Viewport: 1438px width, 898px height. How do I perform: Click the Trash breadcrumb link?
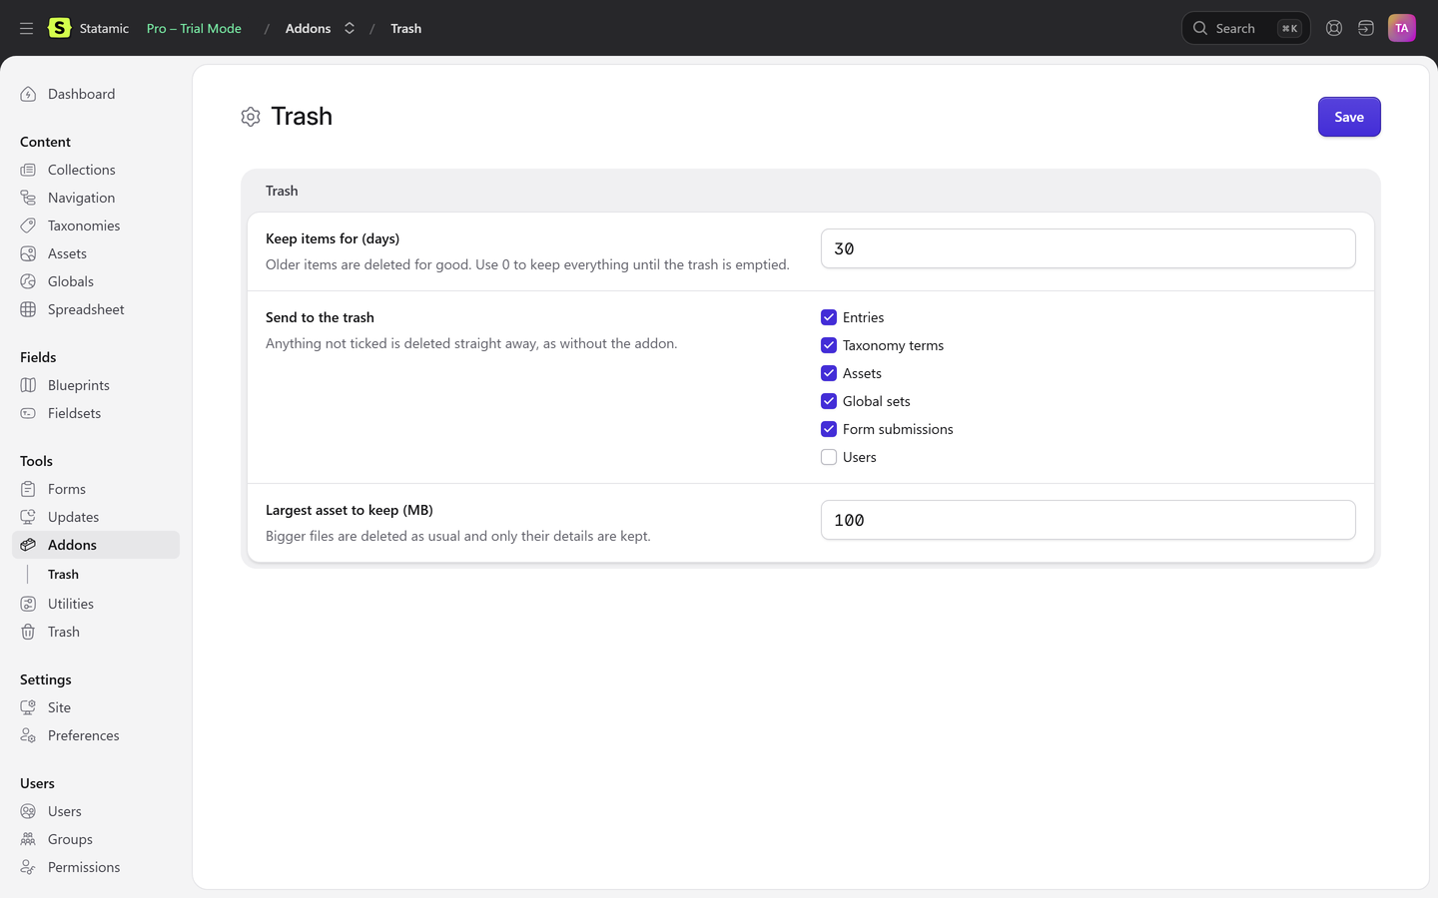(x=405, y=28)
